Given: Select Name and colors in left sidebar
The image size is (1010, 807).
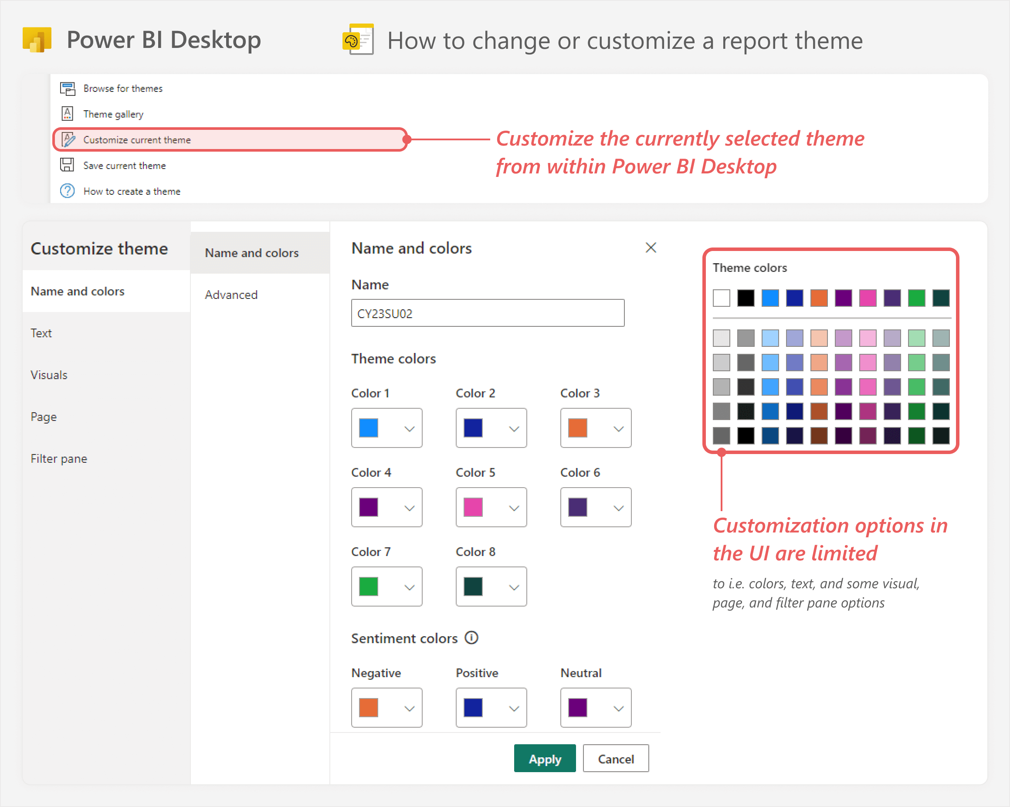Looking at the screenshot, I should [106, 292].
